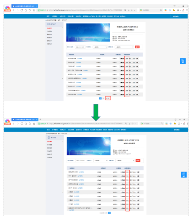Open the second filter dropdown in the upper page
The image size is (194, 221).
click(124, 47)
